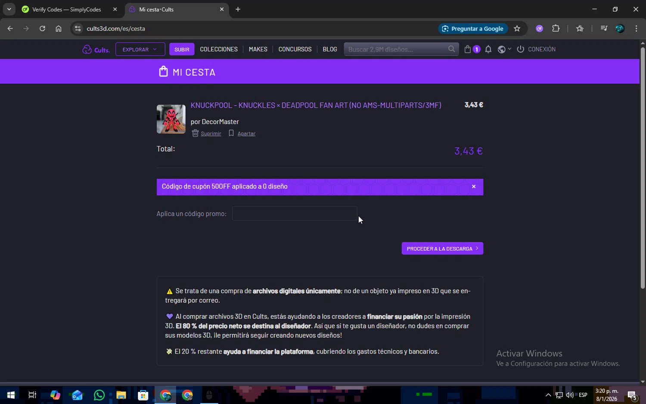Open COLECCIONES in the navigation bar
This screenshot has height=404, width=646.
[x=219, y=49]
